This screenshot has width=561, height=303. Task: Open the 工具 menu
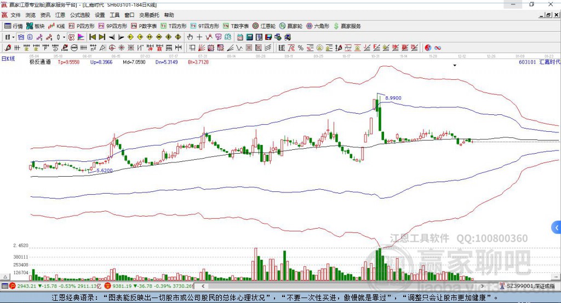115,15
